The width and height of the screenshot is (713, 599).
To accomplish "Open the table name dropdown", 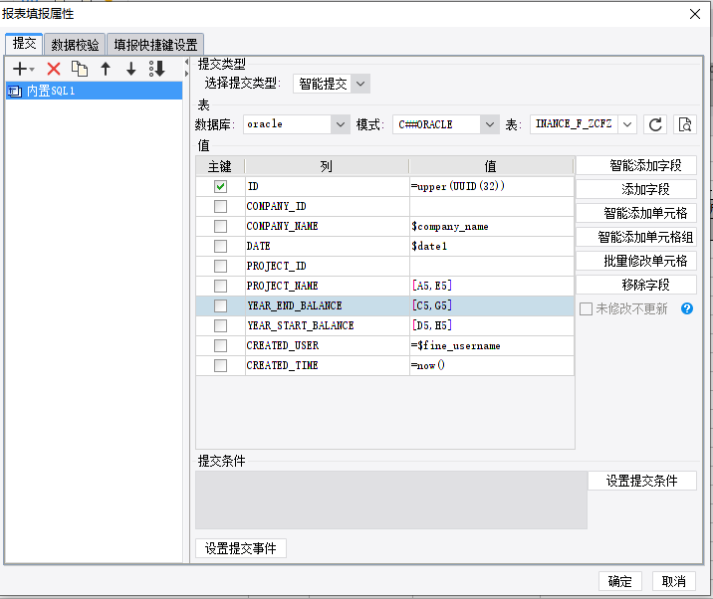I will click(x=627, y=124).
